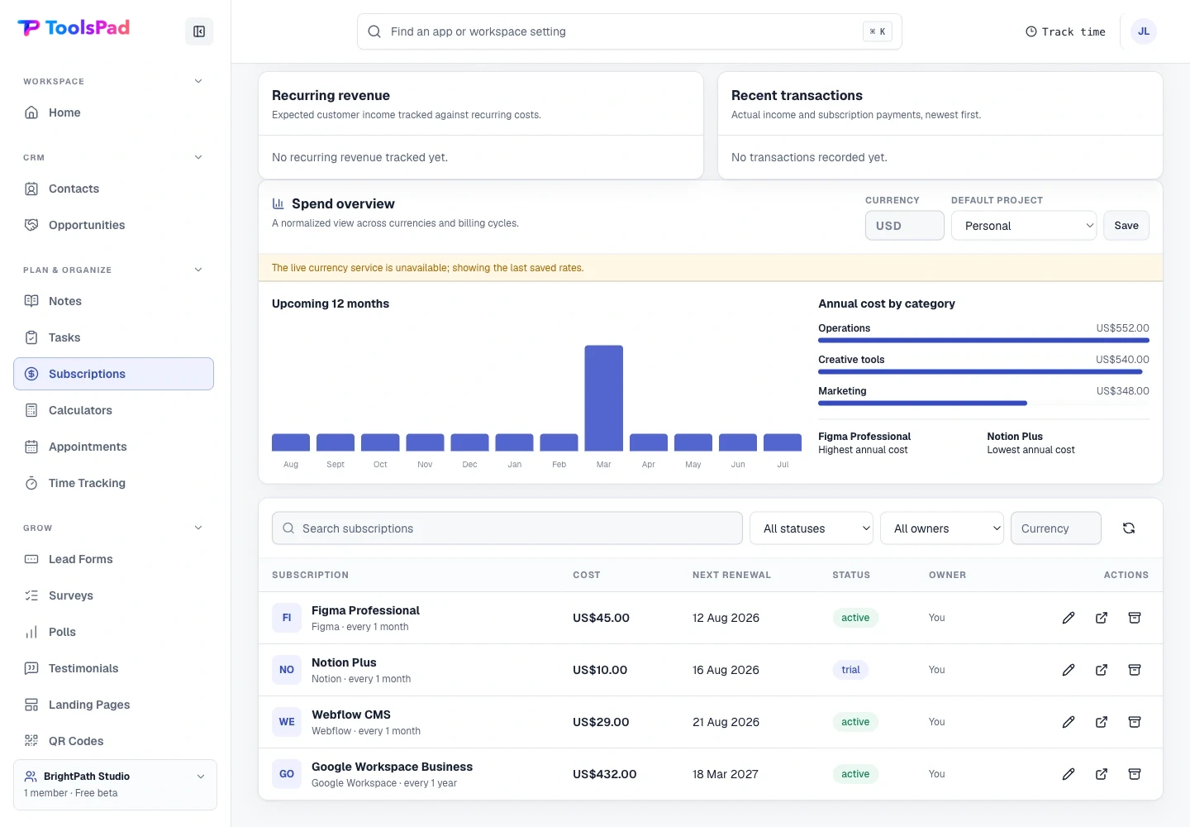Open QR Codes in the sidebar
This screenshot has height=827, width=1190.
[x=113, y=741]
